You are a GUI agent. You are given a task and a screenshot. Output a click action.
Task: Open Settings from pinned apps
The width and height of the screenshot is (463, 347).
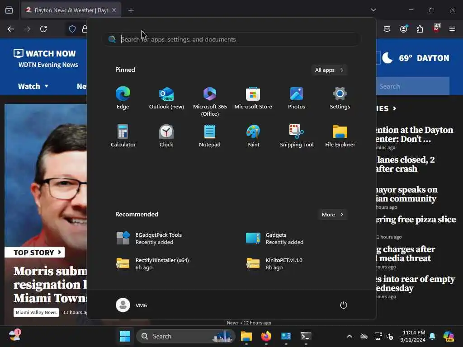340,98
